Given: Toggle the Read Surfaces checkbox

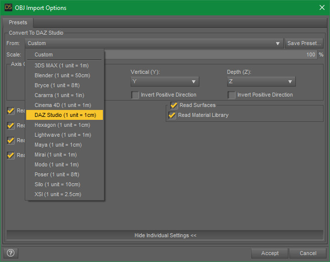Looking at the screenshot, I should 174,105.
